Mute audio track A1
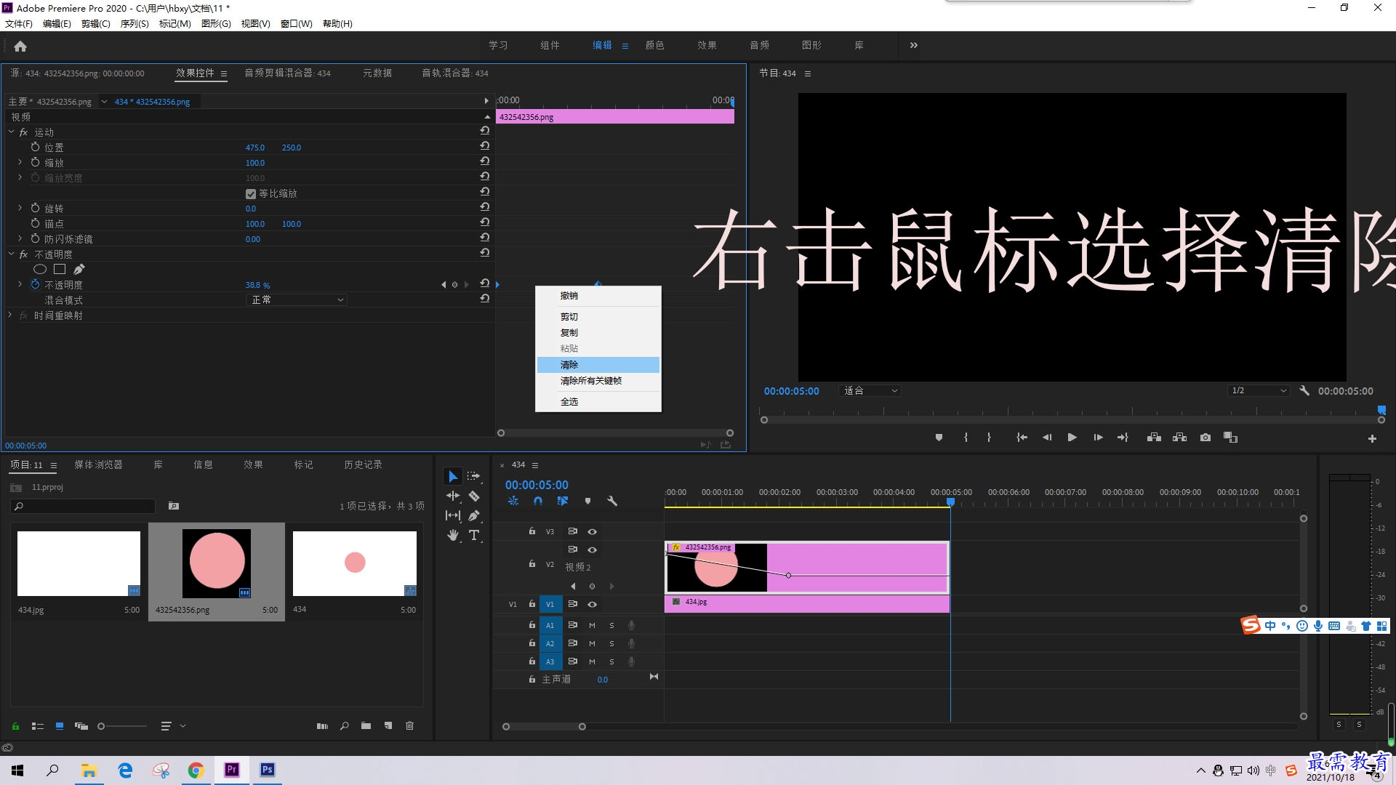This screenshot has width=1396, height=785. click(x=592, y=625)
